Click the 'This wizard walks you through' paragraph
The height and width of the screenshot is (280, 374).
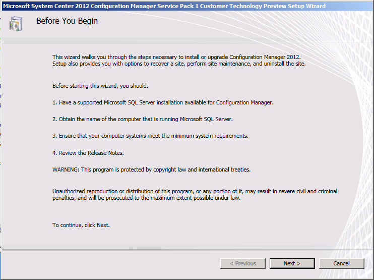tap(179, 61)
